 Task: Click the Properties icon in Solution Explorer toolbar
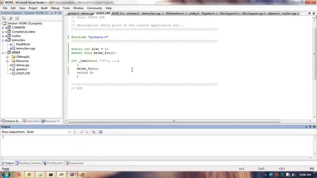(x=3, y=18)
